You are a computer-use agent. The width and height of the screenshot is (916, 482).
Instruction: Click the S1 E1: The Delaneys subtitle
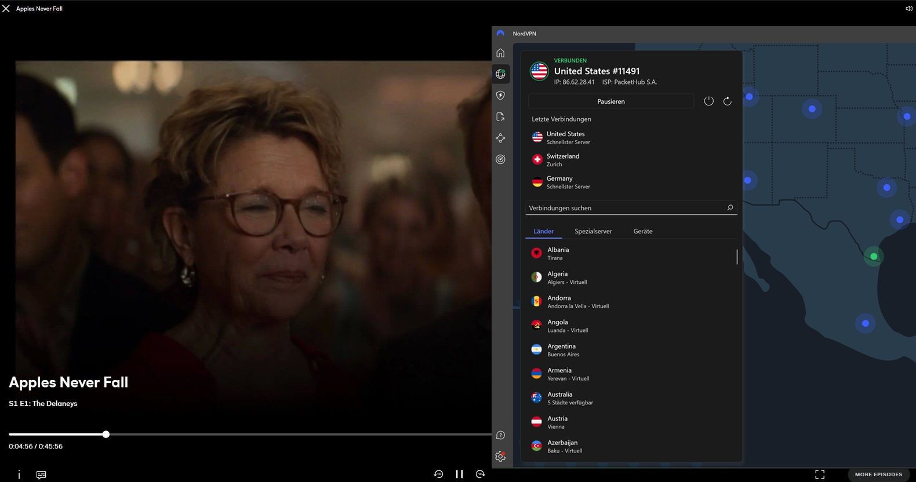[43, 403]
